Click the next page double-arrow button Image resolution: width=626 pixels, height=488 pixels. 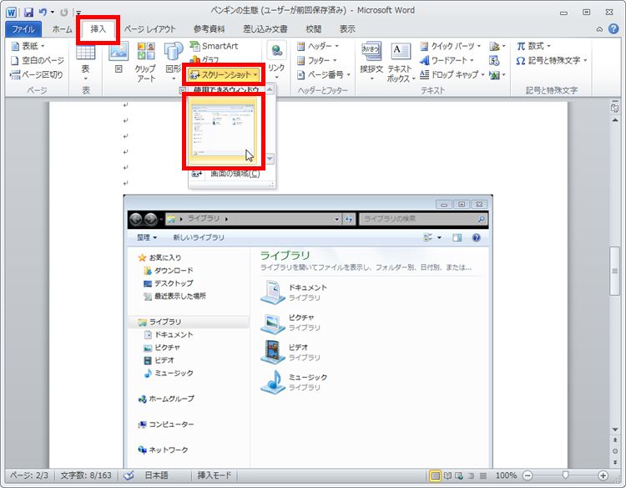tap(615, 462)
